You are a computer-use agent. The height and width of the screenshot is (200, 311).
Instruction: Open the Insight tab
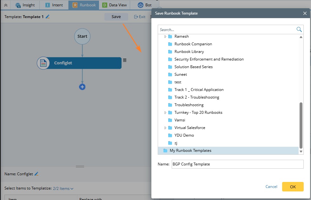click(25, 5)
